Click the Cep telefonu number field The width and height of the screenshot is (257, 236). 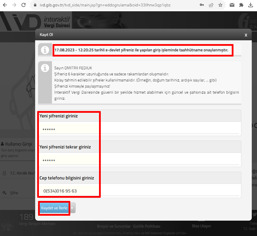[139, 191]
